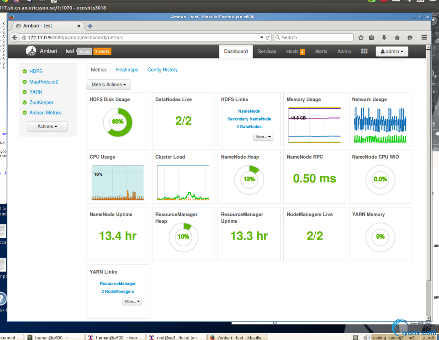The image size is (439, 340).
Task: Click the chat bubble toolbar icon
Action: point(410,37)
